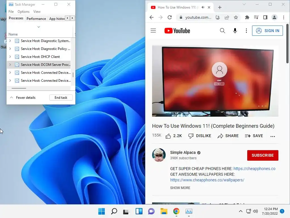Open Task View from taskbar
Image resolution: width=290 pixels, height=218 pixels.
click(x=126, y=211)
